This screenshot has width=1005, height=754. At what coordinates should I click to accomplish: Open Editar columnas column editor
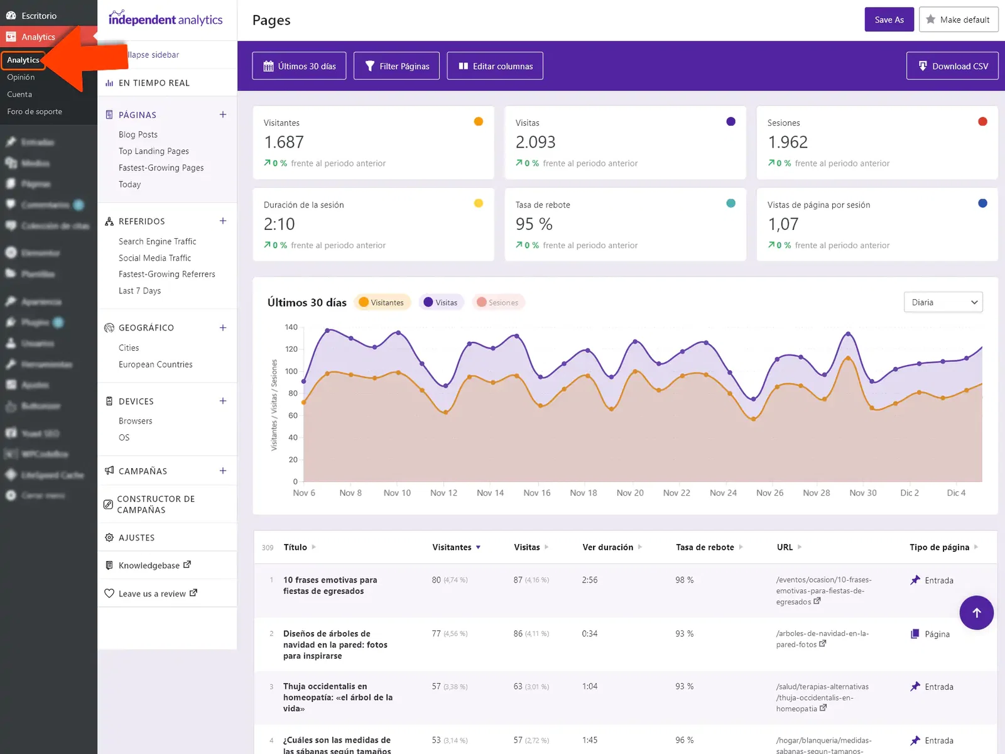[495, 66]
